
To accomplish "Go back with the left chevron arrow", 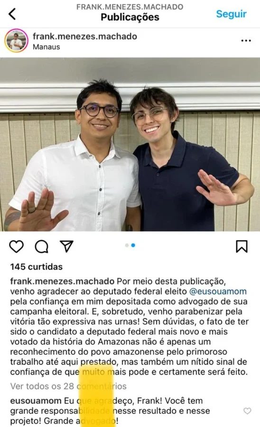I will point(12,14).
